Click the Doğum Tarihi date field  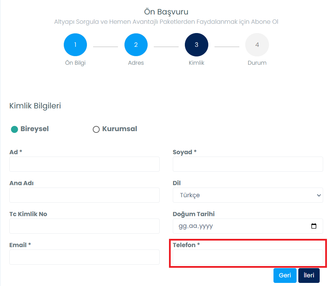248,226
